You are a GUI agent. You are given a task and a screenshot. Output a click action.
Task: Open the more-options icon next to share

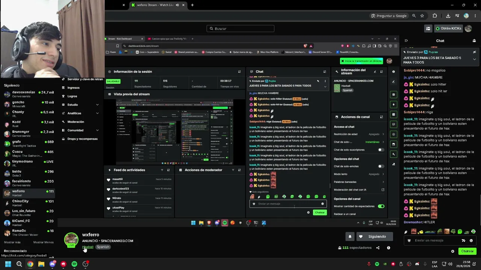click(x=389, y=248)
